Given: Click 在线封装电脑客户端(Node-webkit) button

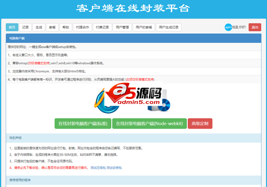Looking at the screenshot, I should click(150, 124).
